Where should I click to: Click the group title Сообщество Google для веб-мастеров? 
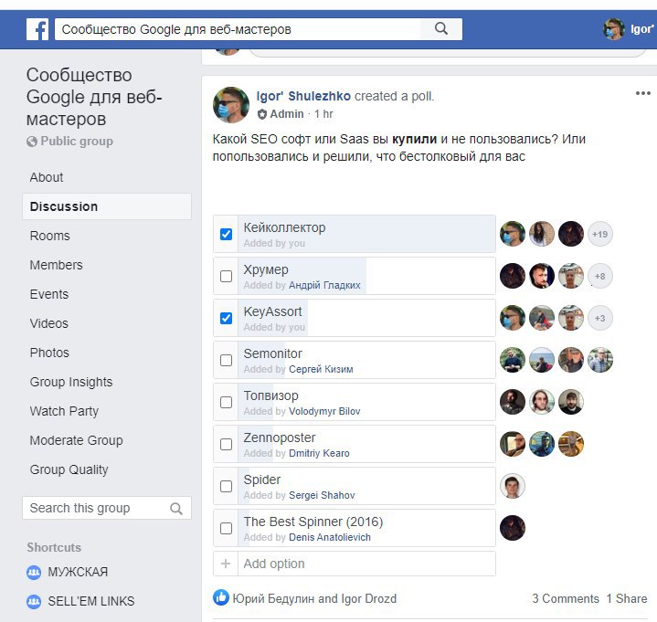[94, 97]
